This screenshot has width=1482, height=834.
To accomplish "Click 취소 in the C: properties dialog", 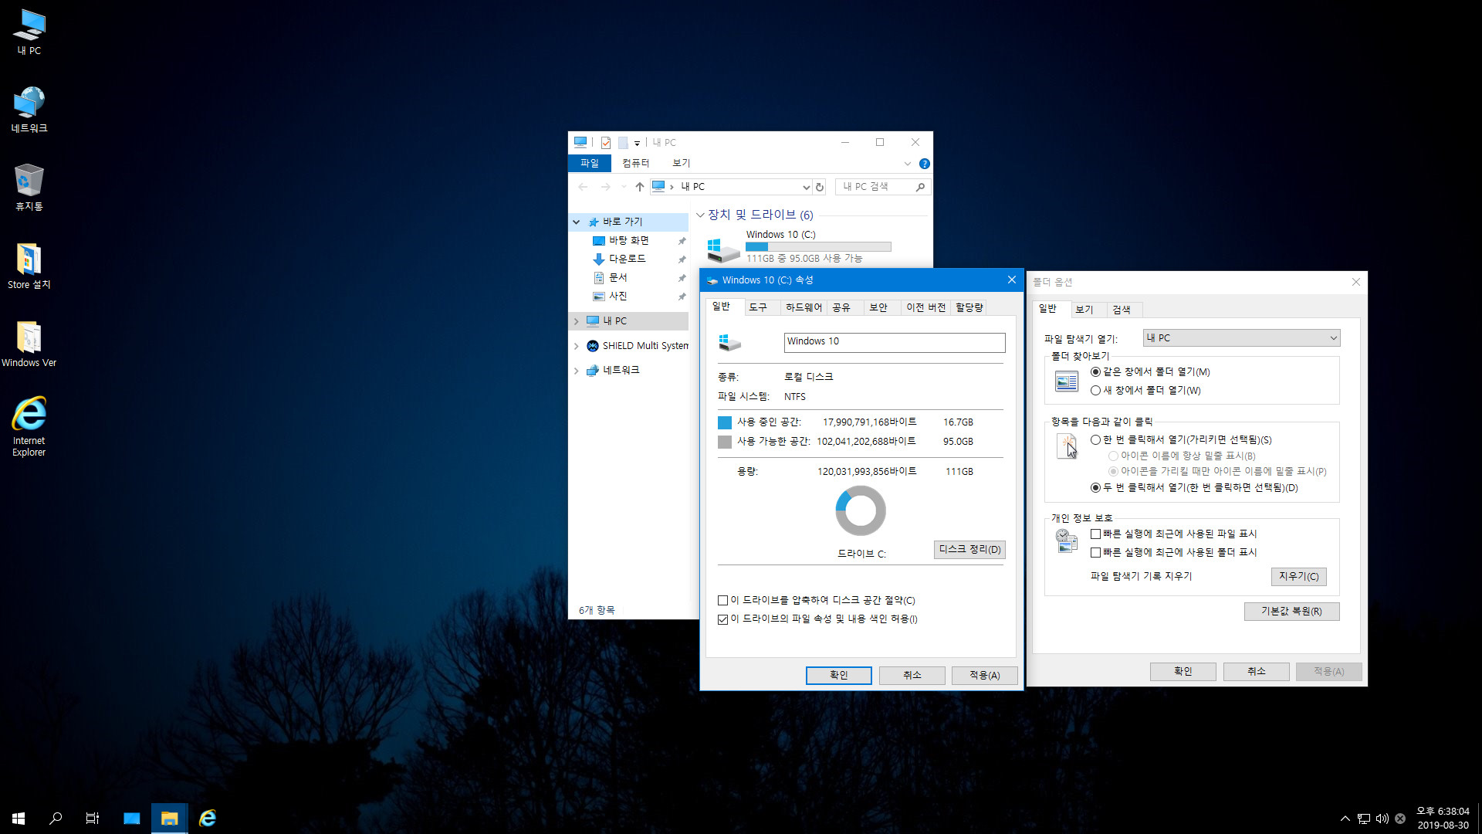I will (x=912, y=676).
